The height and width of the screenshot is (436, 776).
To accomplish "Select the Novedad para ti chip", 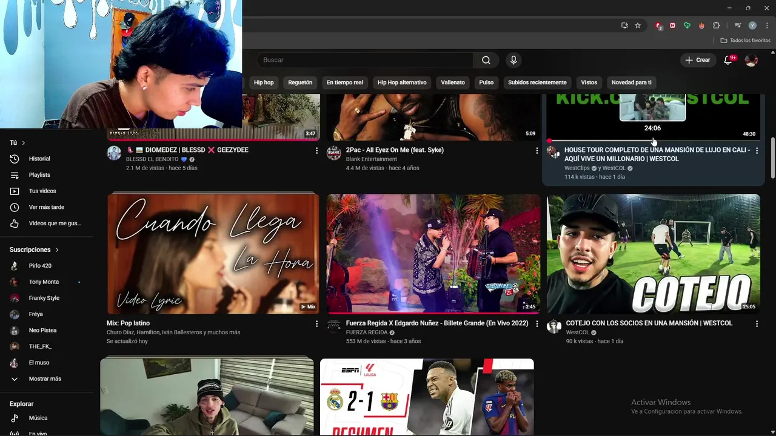I will point(631,82).
